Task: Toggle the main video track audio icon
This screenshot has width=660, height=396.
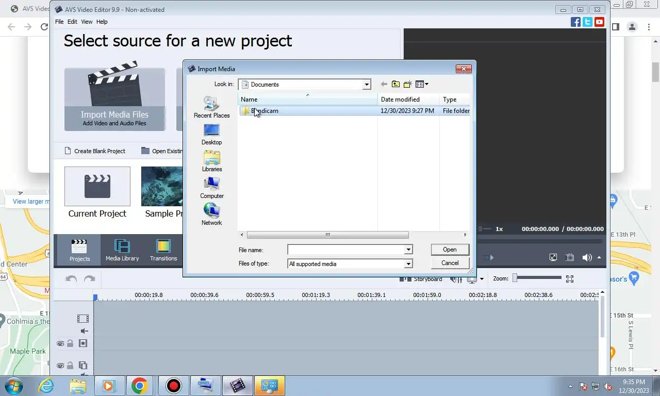Action: click(84, 331)
